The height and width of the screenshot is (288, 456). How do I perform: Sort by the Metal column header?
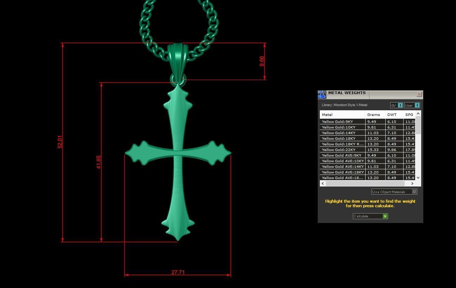(342, 114)
